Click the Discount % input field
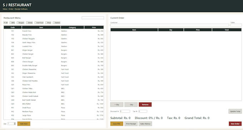 coord(125,111)
